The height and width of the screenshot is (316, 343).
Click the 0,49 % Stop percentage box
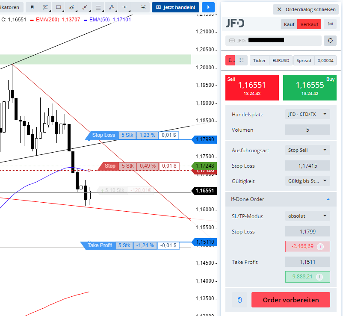click(x=148, y=166)
